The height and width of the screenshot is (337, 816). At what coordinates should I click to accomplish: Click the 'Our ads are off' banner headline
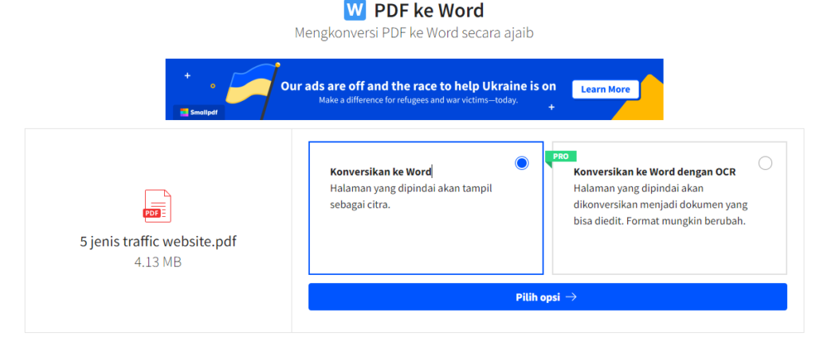pos(418,86)
